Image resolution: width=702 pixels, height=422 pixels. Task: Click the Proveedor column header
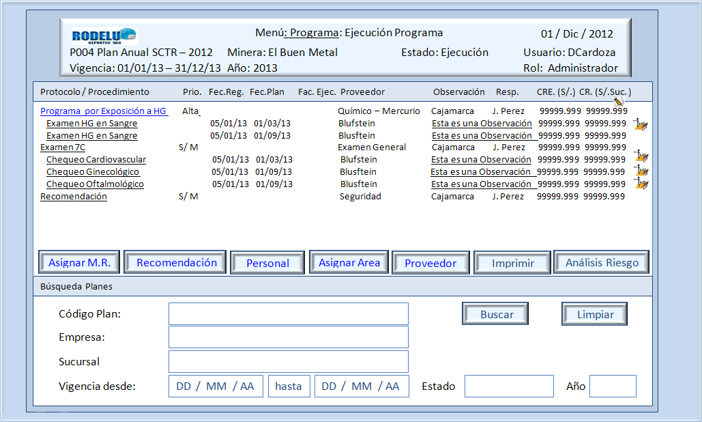coord(363,92)
